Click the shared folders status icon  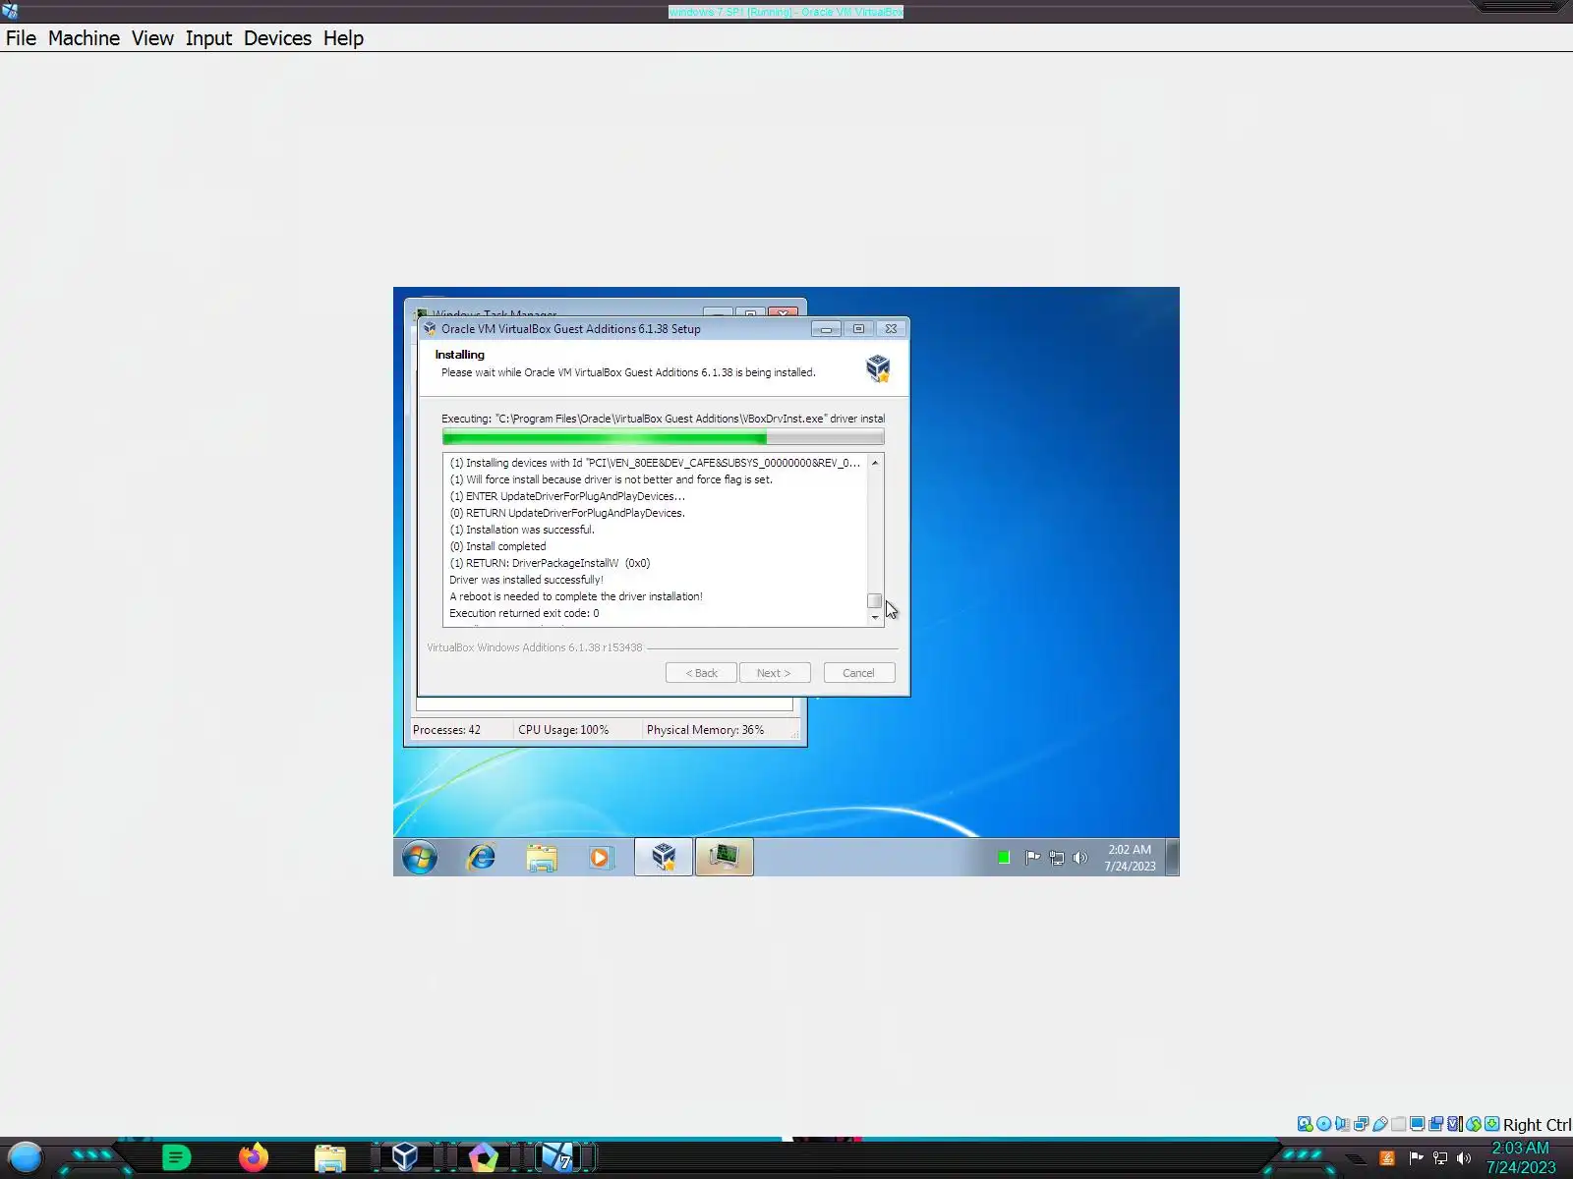(x=1398, y=1124)
